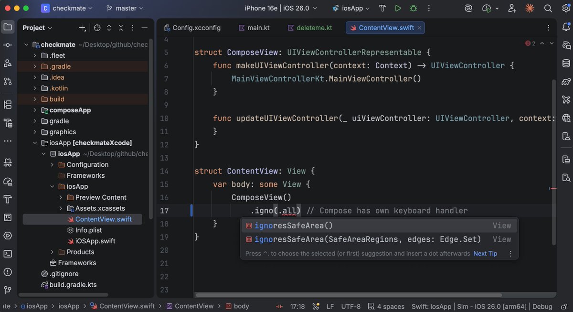Screen dimensions: 573x312
Task: Expand the composeApp module
Action: point(35,110)
